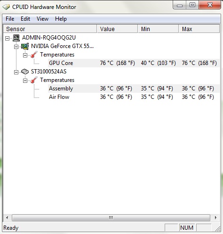The width and height of the screenshot is (223, 234).
Task: Click the Max column header
Action: click(199, 29)
